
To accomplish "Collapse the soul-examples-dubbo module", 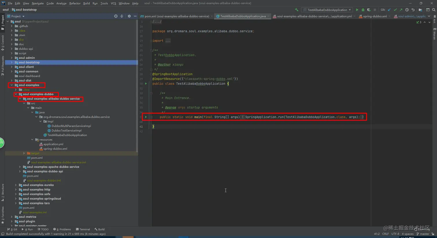I will 16,94.
